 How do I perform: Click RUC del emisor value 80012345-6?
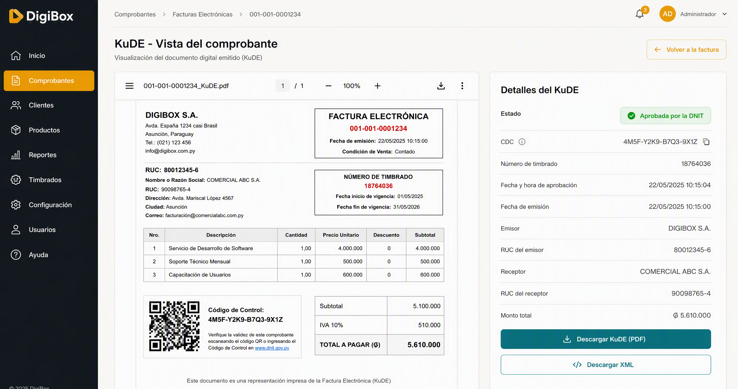[692, 250]
